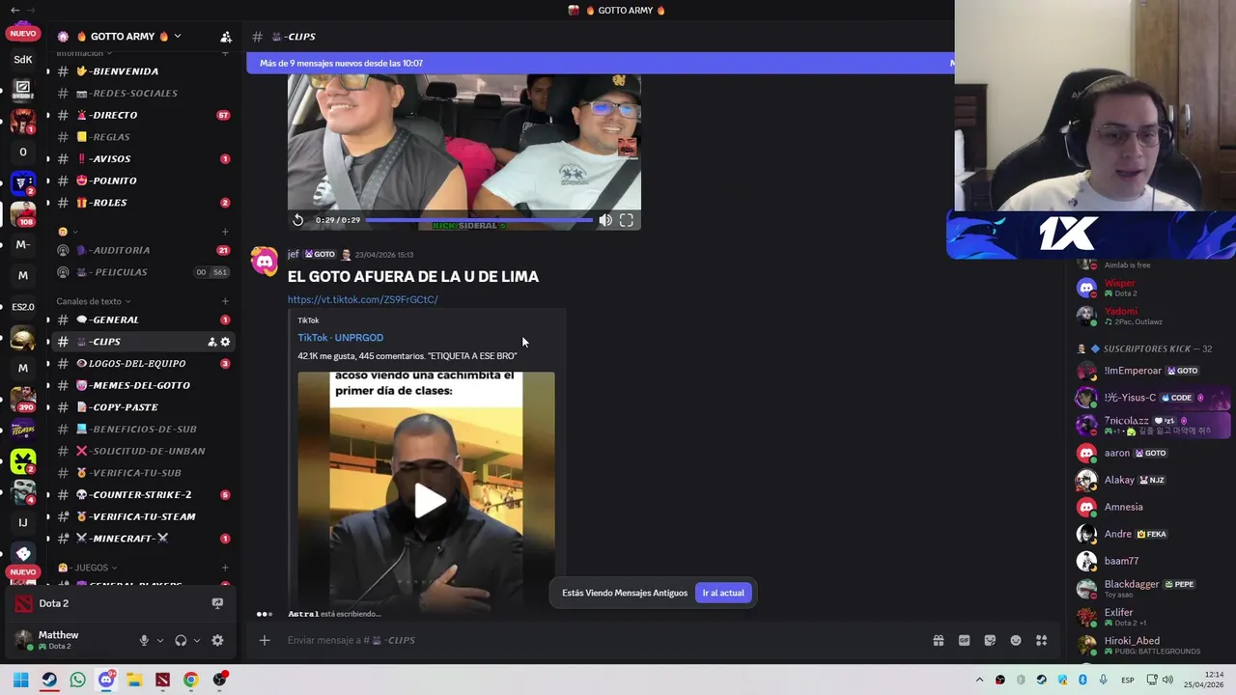
Task: Open Google Chrome from the taskbar
Action: coord(191,680)
